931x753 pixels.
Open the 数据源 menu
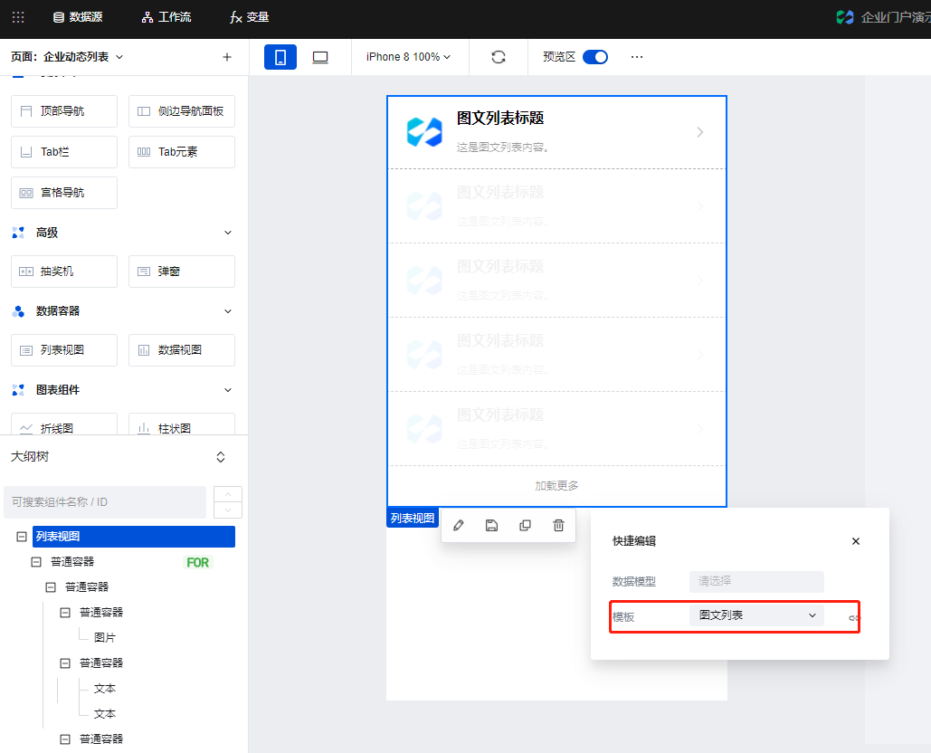(x=78, y=17)
